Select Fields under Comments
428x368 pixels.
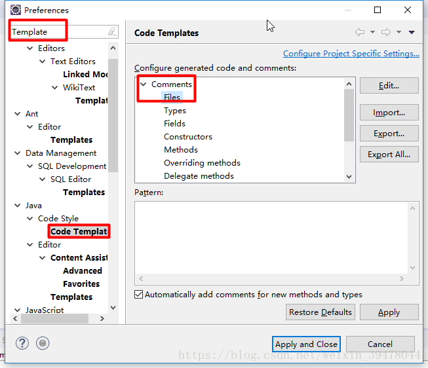pos(174,124)
